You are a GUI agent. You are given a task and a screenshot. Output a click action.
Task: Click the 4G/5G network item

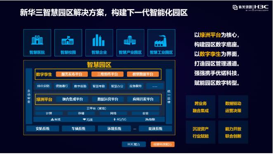120,119
